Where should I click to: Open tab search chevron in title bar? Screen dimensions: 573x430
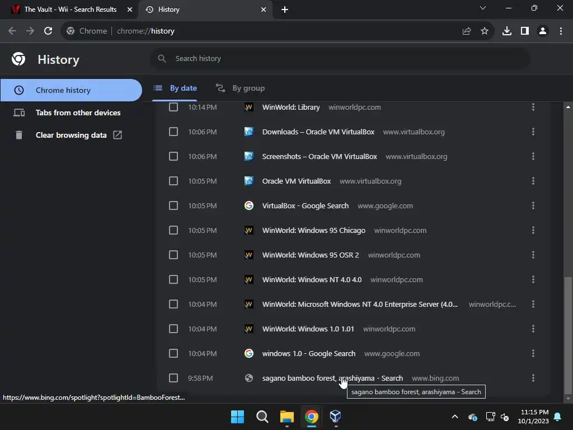point(483,8)
